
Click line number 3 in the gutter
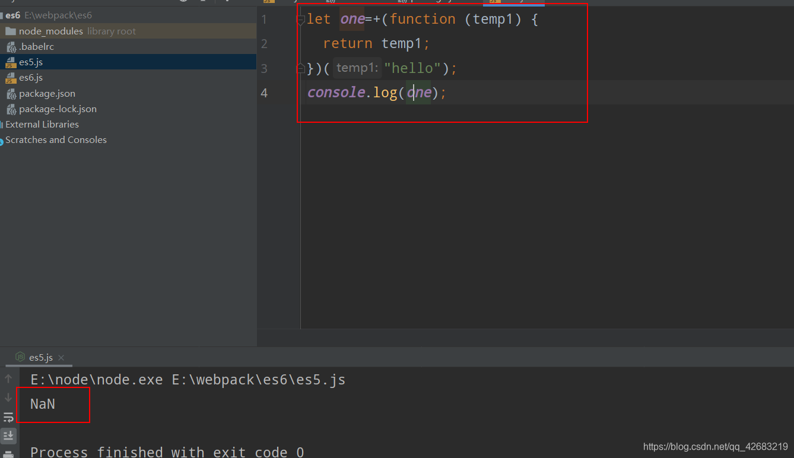coord(264,69)
